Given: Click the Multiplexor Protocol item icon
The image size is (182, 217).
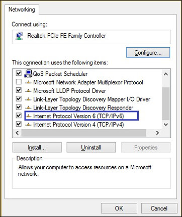Looking at the screenshot, I should [x=28, y=82].
